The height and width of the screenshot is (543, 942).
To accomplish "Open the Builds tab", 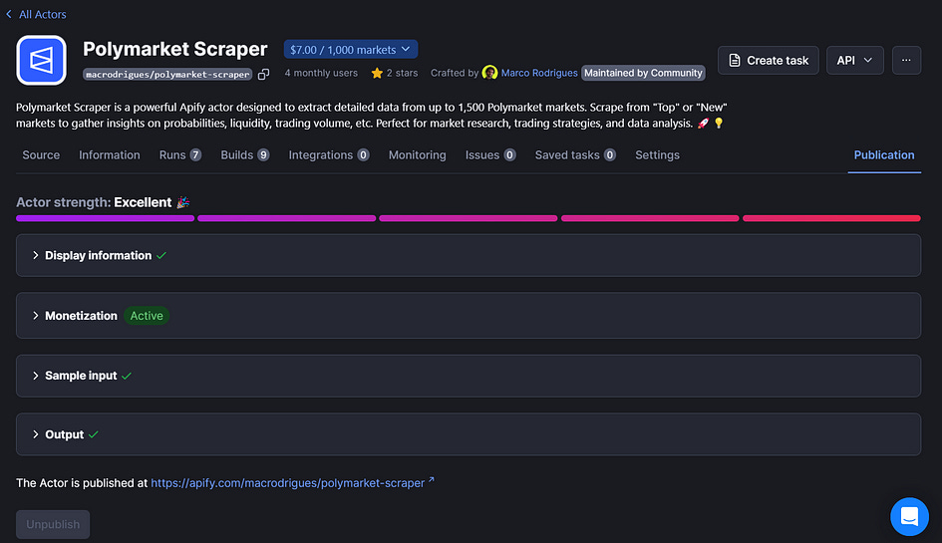I will tap(244, 155).
